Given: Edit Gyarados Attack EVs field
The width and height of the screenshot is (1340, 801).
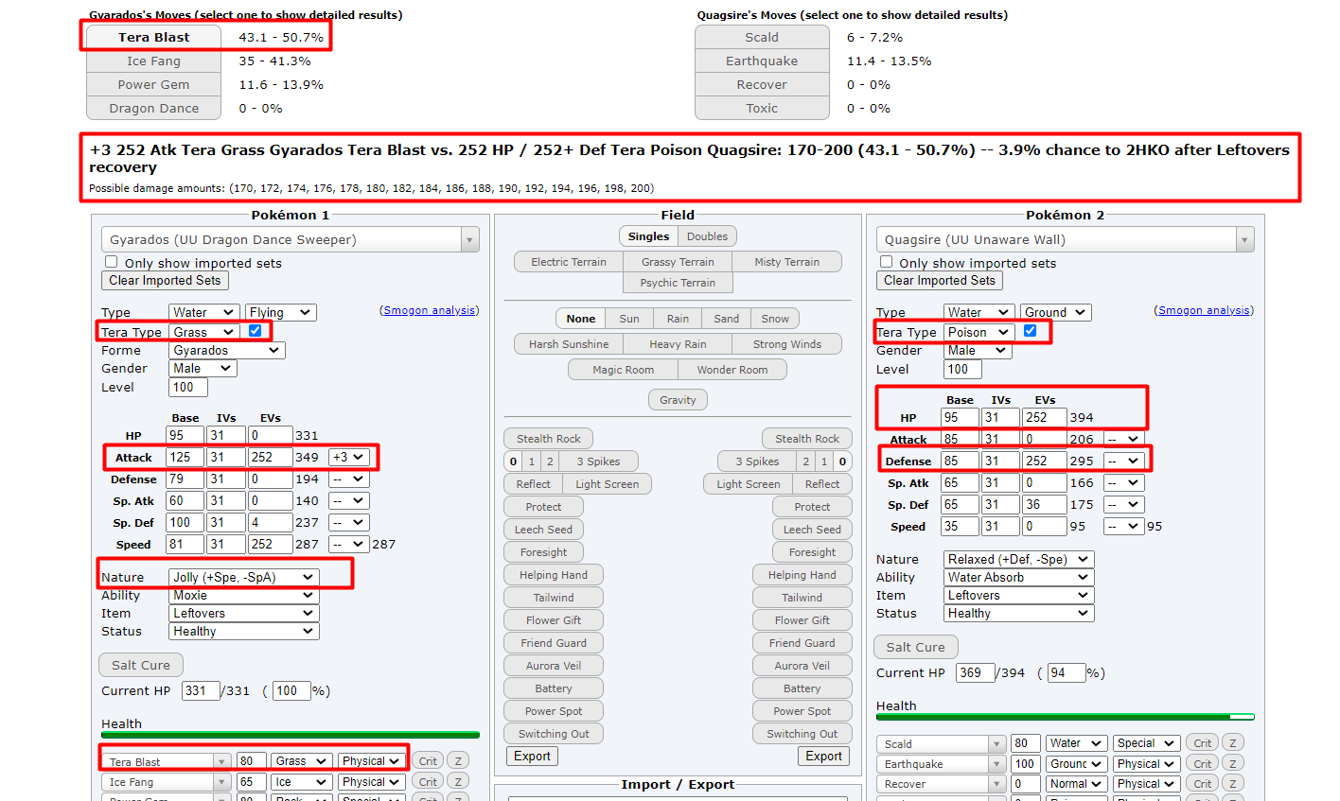Looking at the screenshot, I should click(x=271, y=457).
